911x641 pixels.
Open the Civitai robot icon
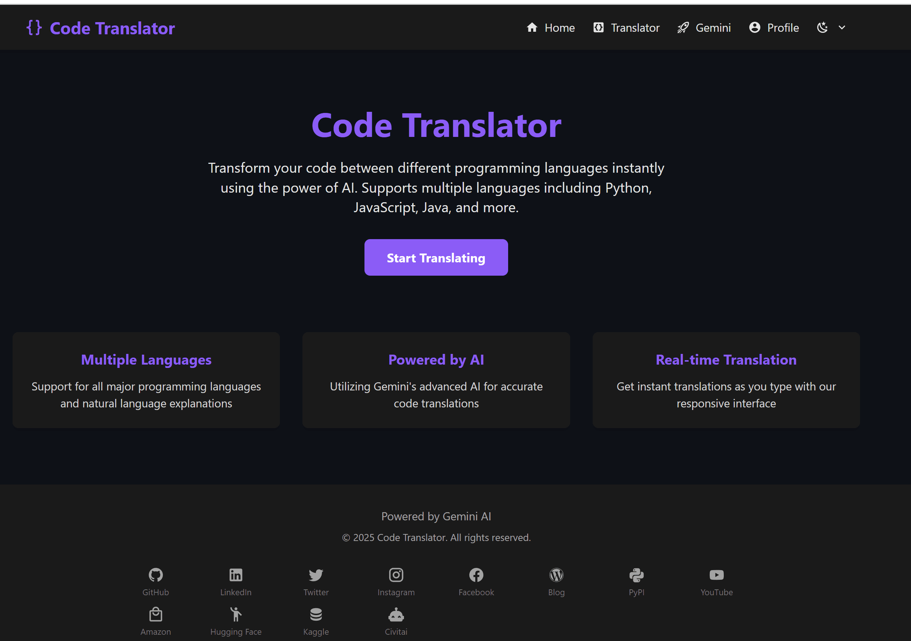pos(396,614)
